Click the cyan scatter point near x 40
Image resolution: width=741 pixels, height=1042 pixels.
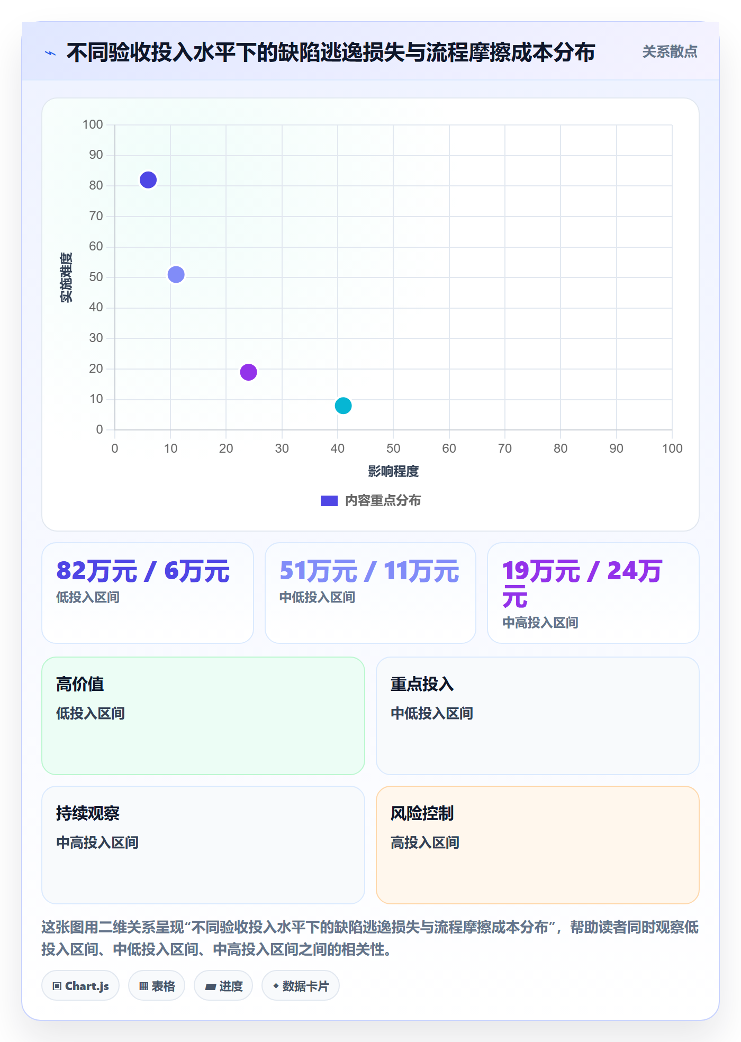click(x=344, y=406)
